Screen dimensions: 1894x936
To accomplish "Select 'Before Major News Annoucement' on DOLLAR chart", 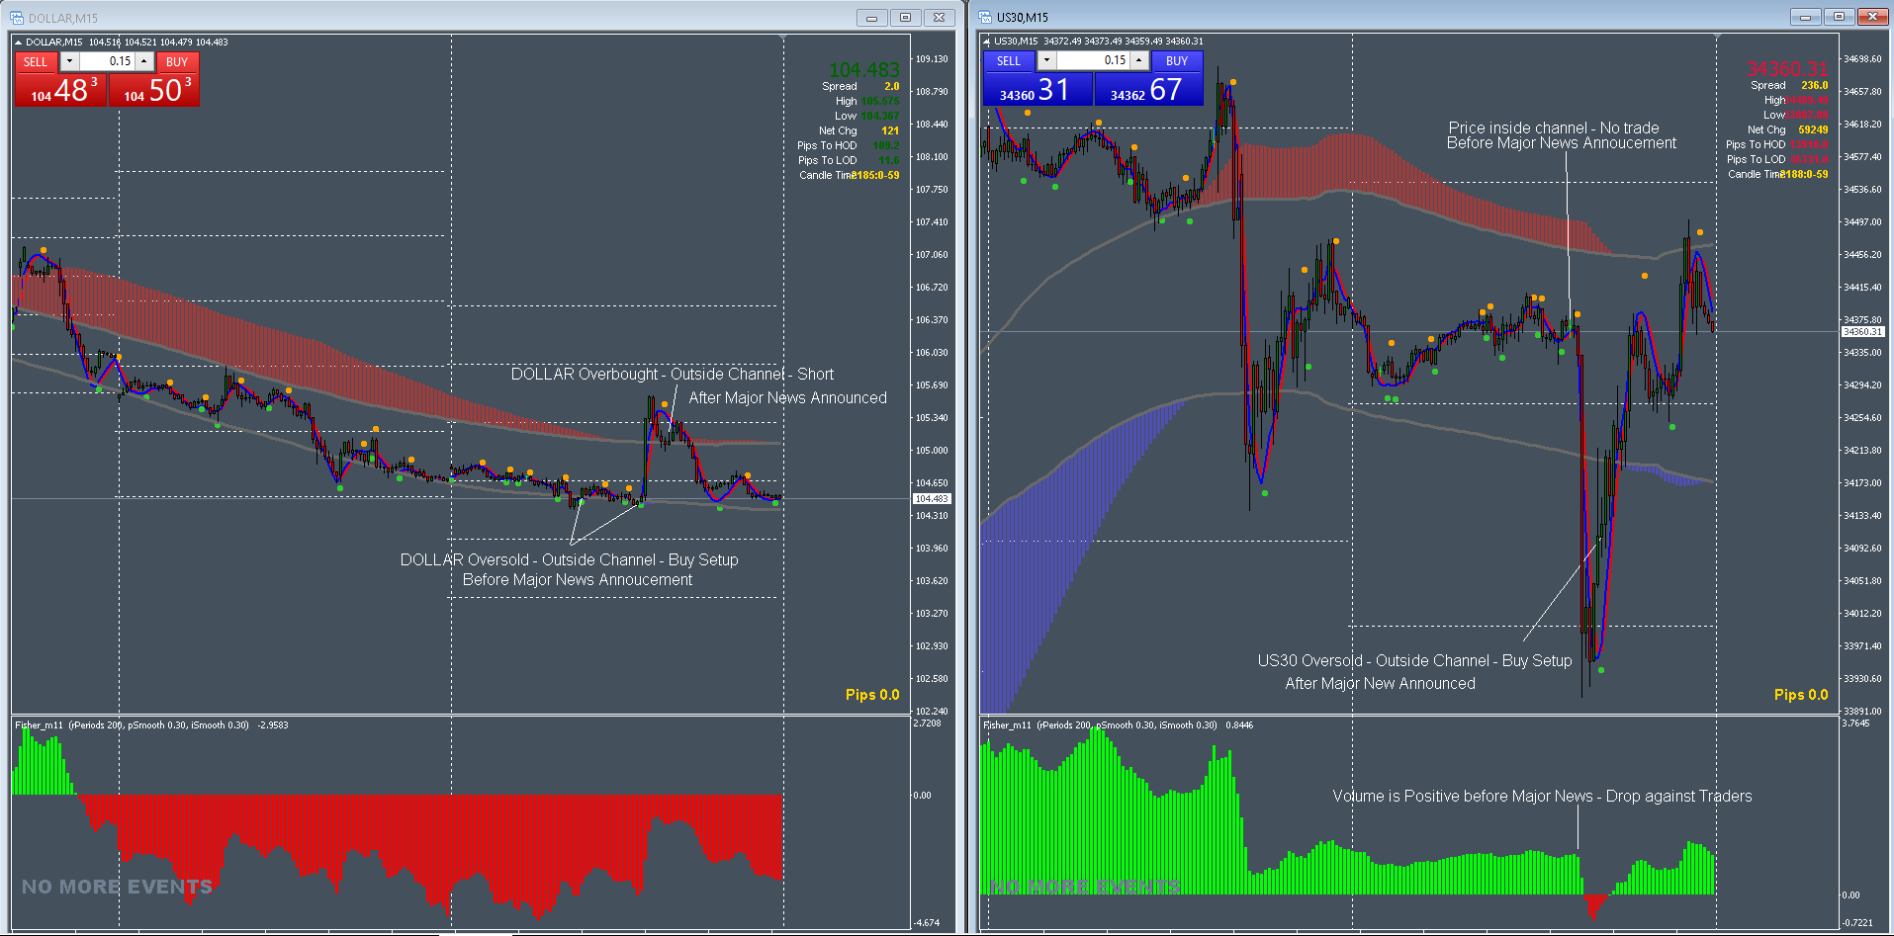I will [x=578, y=580].
